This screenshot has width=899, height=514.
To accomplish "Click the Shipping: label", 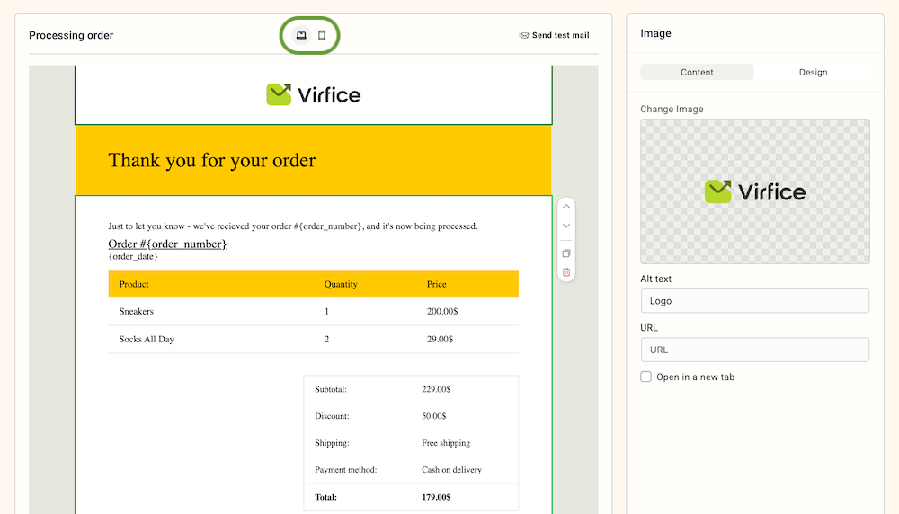I will (x=332, y=443).
